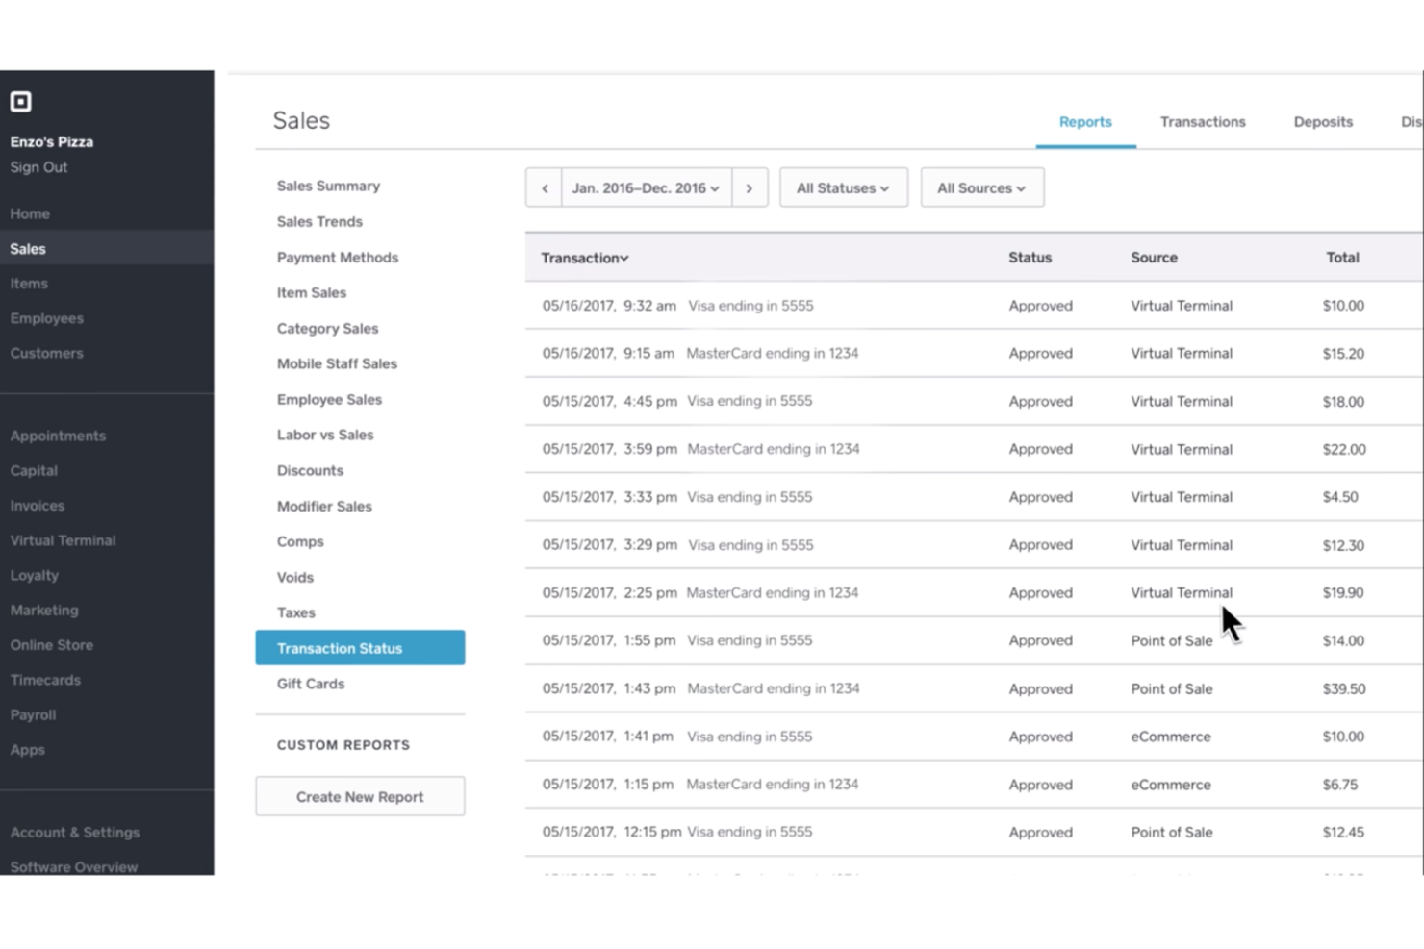Open Appointments in the sidebar
Image resolution: width=1424 pixels, height=949 pixels.
58,436
